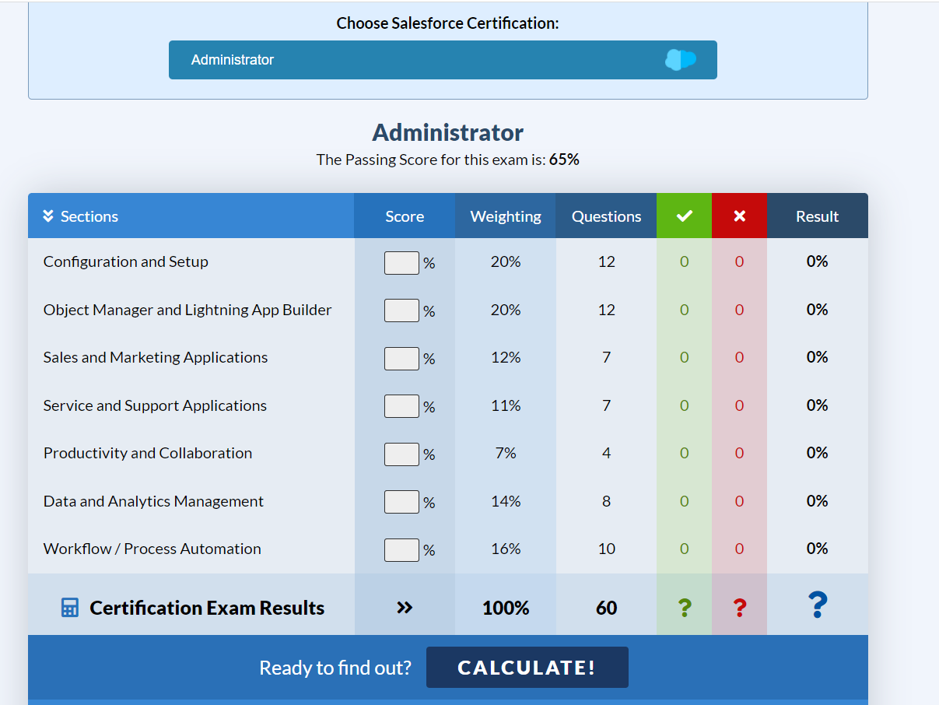Viewport: 939px width, 705px height.
Task: Click the 10 questions count for Workflow
Action: pyautogui.click(x=607, y=549)
